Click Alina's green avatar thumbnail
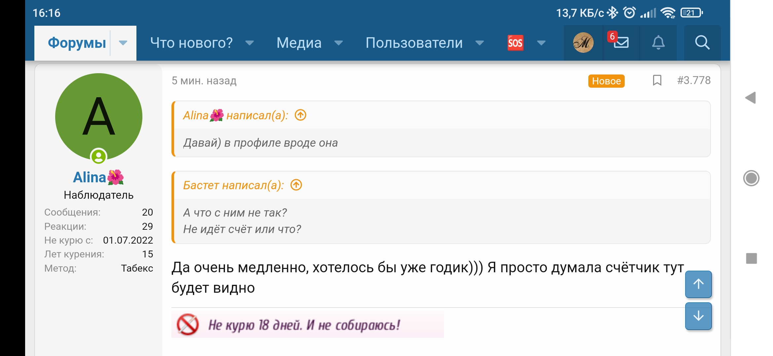Viewport: 773px width, 356px height. (x=99, y=117)
